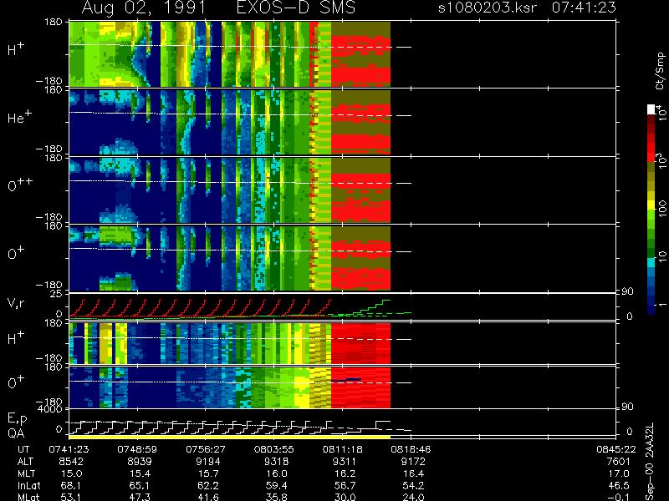669x501 pixels.
Task: Select UT value "0756:27"
Action: [x=205, y=449]
